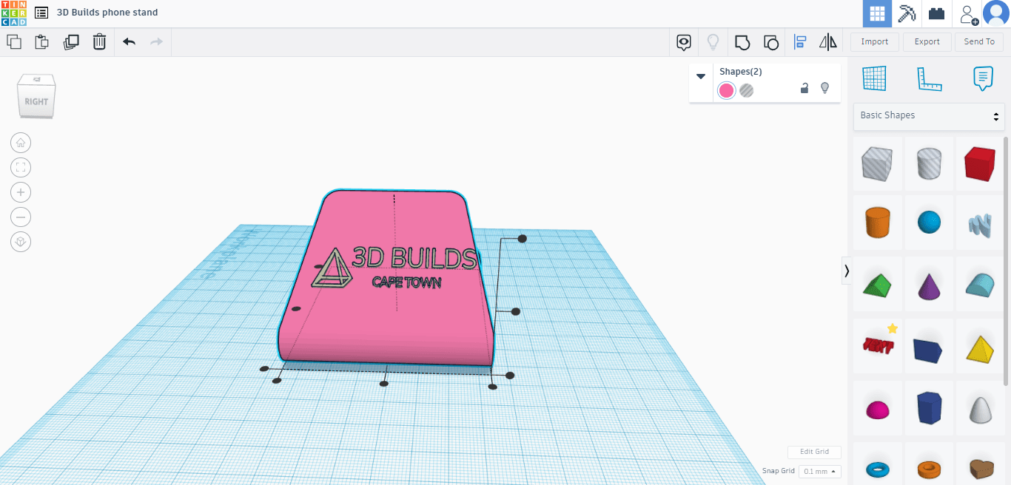Toggle the lock editing icon

point(805,89)
